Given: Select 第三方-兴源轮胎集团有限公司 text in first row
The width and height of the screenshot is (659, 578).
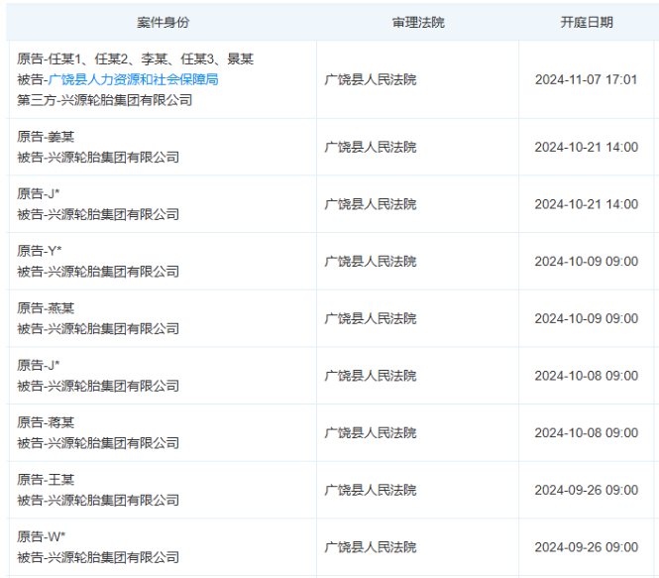Looking at the screenshot, I should point(105,100).
